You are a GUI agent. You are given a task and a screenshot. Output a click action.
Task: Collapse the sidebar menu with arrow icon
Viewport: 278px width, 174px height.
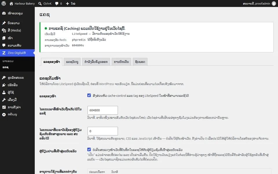[4, 115]
